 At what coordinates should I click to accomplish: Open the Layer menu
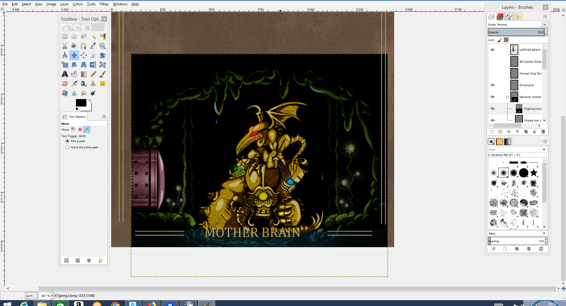click(x=65, y=4)
